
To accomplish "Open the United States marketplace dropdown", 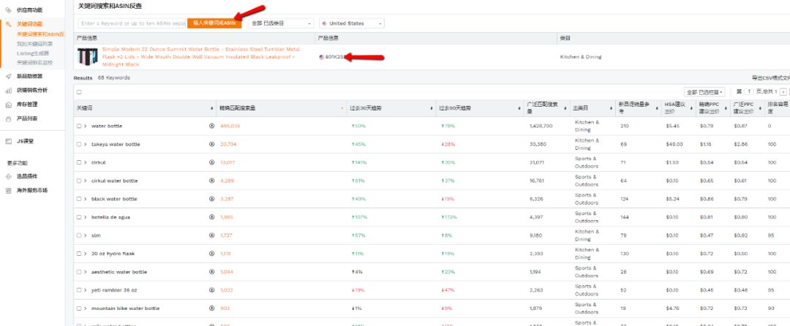I will click(351, 23).
